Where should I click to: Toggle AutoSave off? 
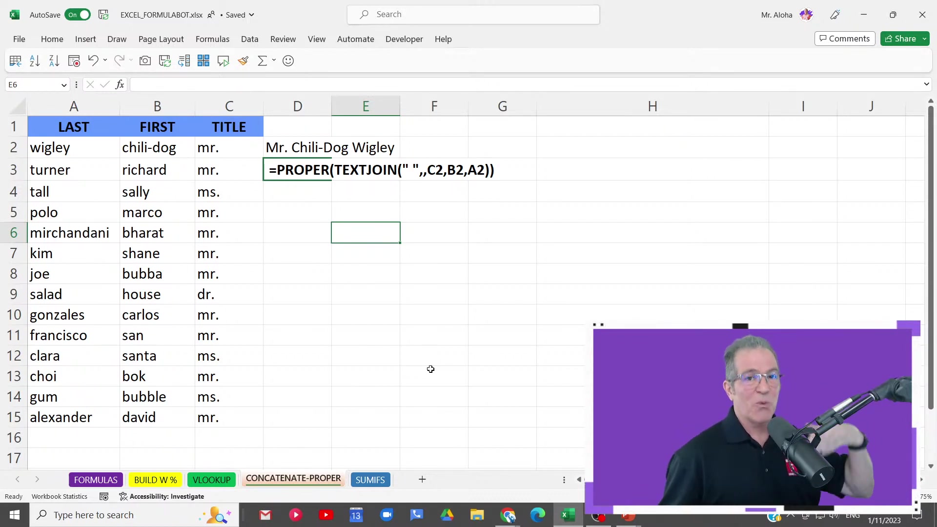pyautogui.click(x=78, y=15)
